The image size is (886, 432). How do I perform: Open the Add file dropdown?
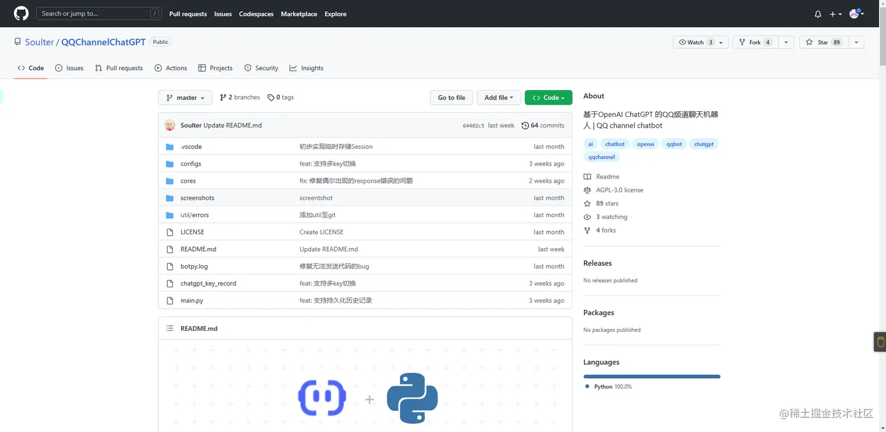tap(499, 98)
